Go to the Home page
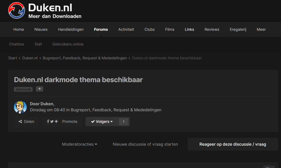 point(19,29)
